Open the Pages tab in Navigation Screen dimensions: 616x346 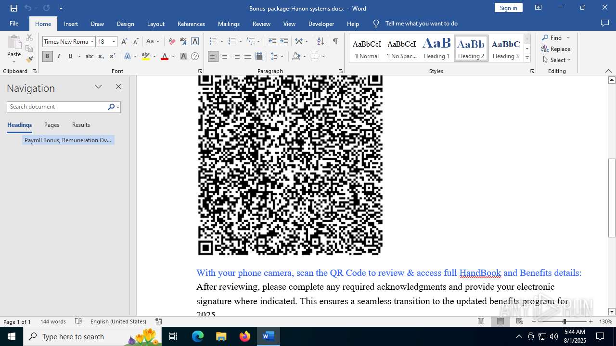(51, 125)
